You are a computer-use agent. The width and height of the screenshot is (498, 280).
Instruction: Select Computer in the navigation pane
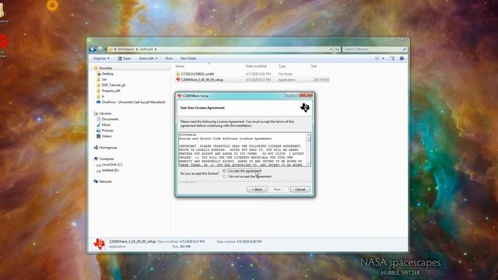pos(107,159)
